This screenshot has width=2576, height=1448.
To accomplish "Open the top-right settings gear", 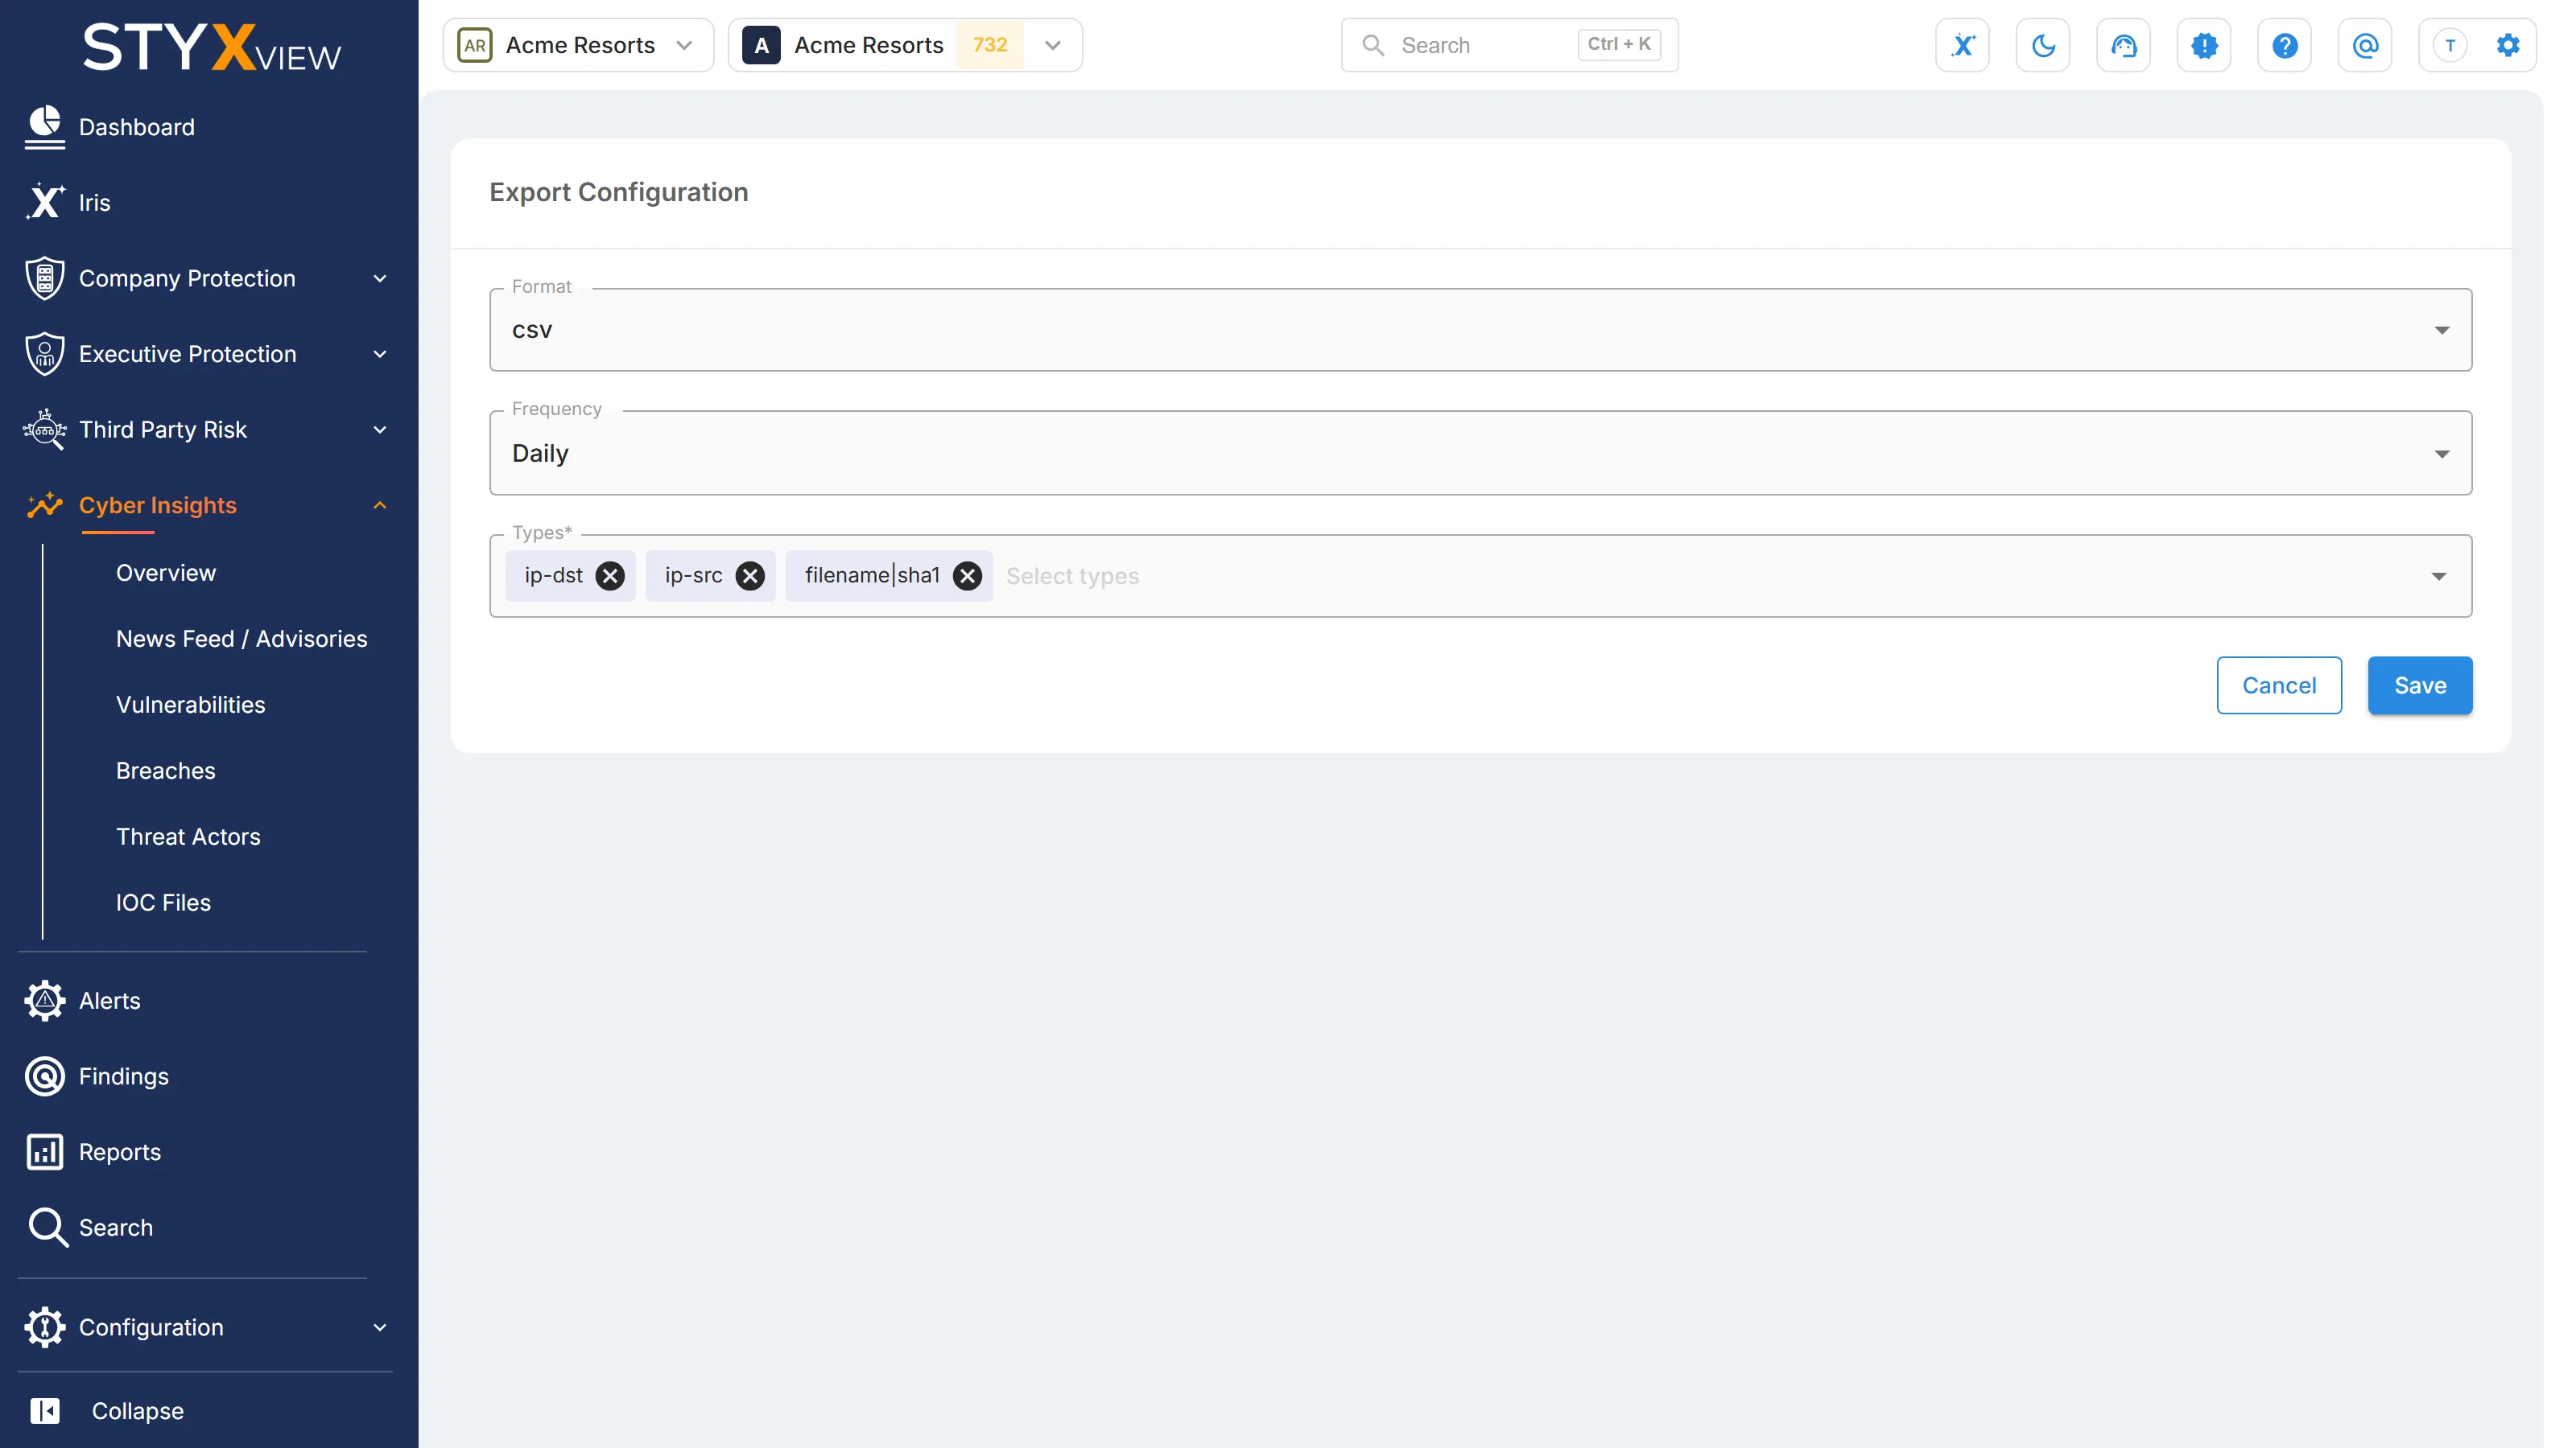I will 2507,45.
